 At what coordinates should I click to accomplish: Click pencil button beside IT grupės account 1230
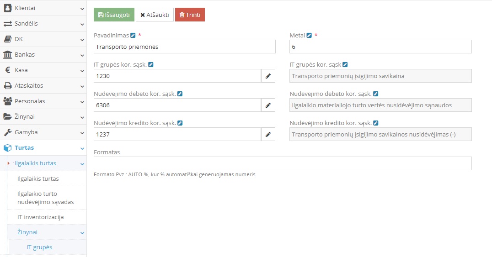[268, 76]
